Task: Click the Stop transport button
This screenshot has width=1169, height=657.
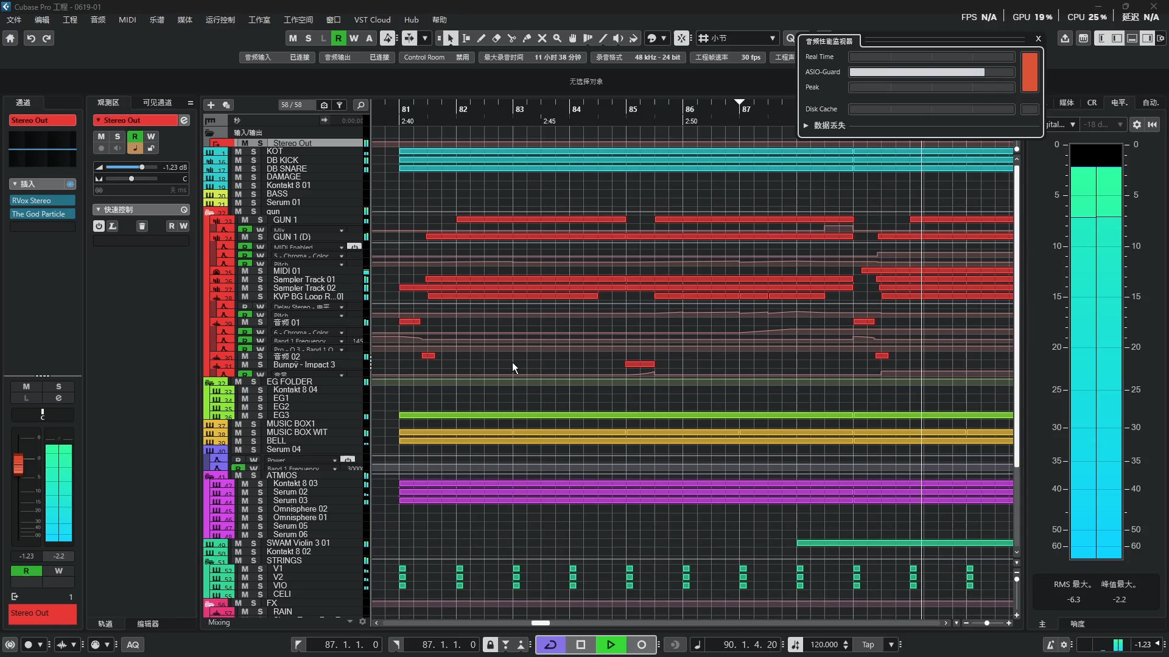Action: pos(580,645)
